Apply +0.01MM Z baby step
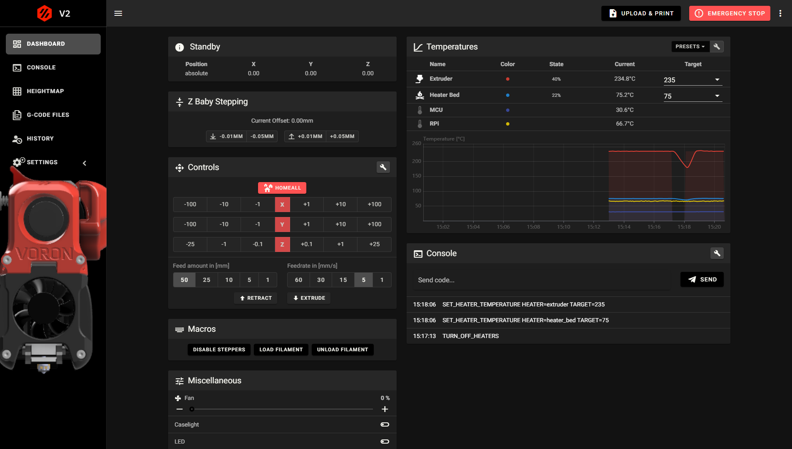This screenshot has width=792, height=449. tap(305, 136)
